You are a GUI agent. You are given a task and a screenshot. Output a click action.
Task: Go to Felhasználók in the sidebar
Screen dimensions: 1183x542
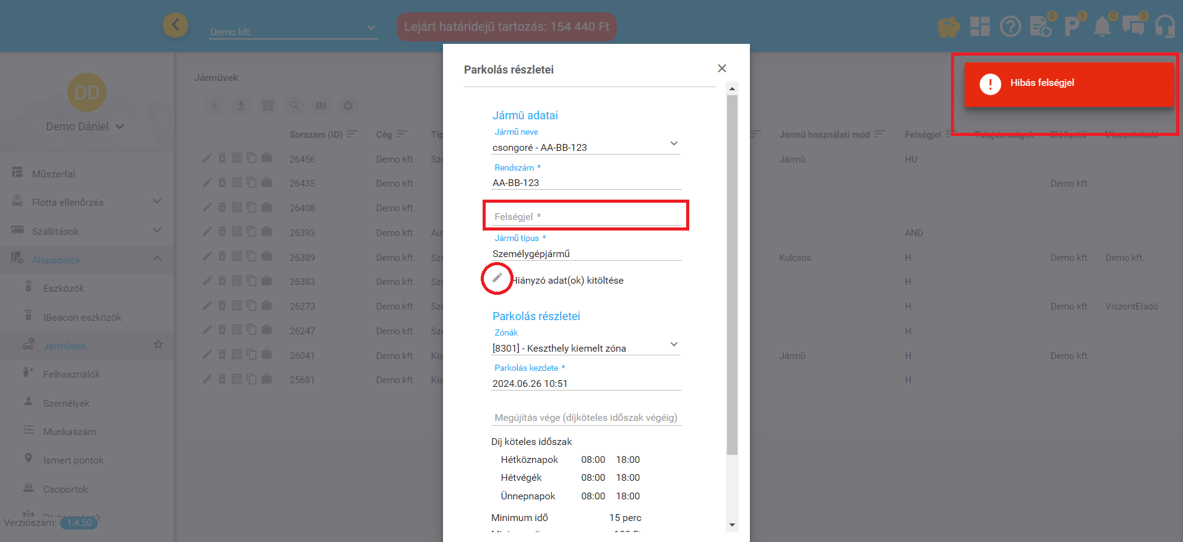pos(71,374)
